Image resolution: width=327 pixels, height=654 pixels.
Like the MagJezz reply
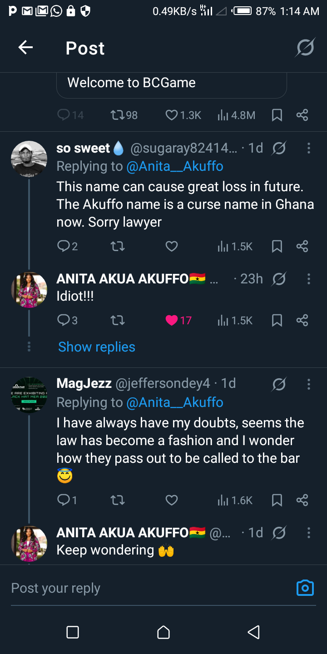(171, 500)
